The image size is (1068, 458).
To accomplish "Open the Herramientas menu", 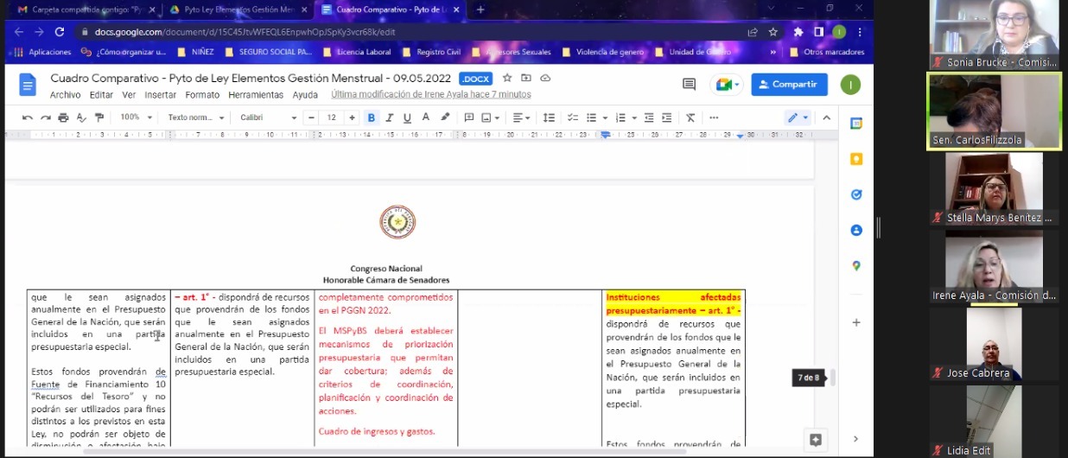I will point(256,95).
